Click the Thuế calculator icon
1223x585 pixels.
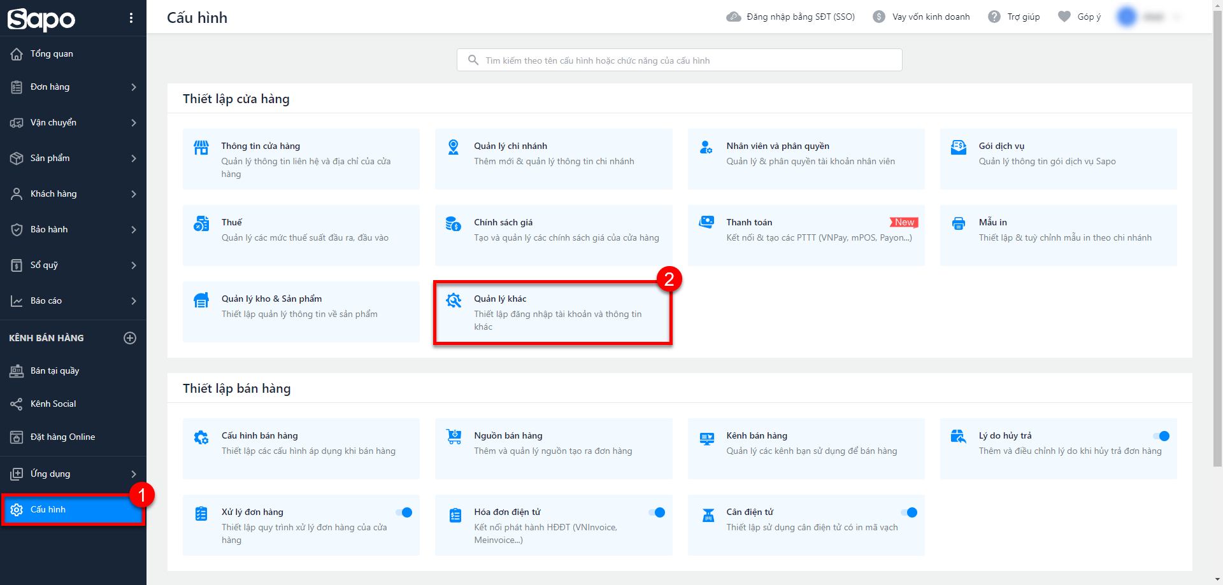[201, 224]
